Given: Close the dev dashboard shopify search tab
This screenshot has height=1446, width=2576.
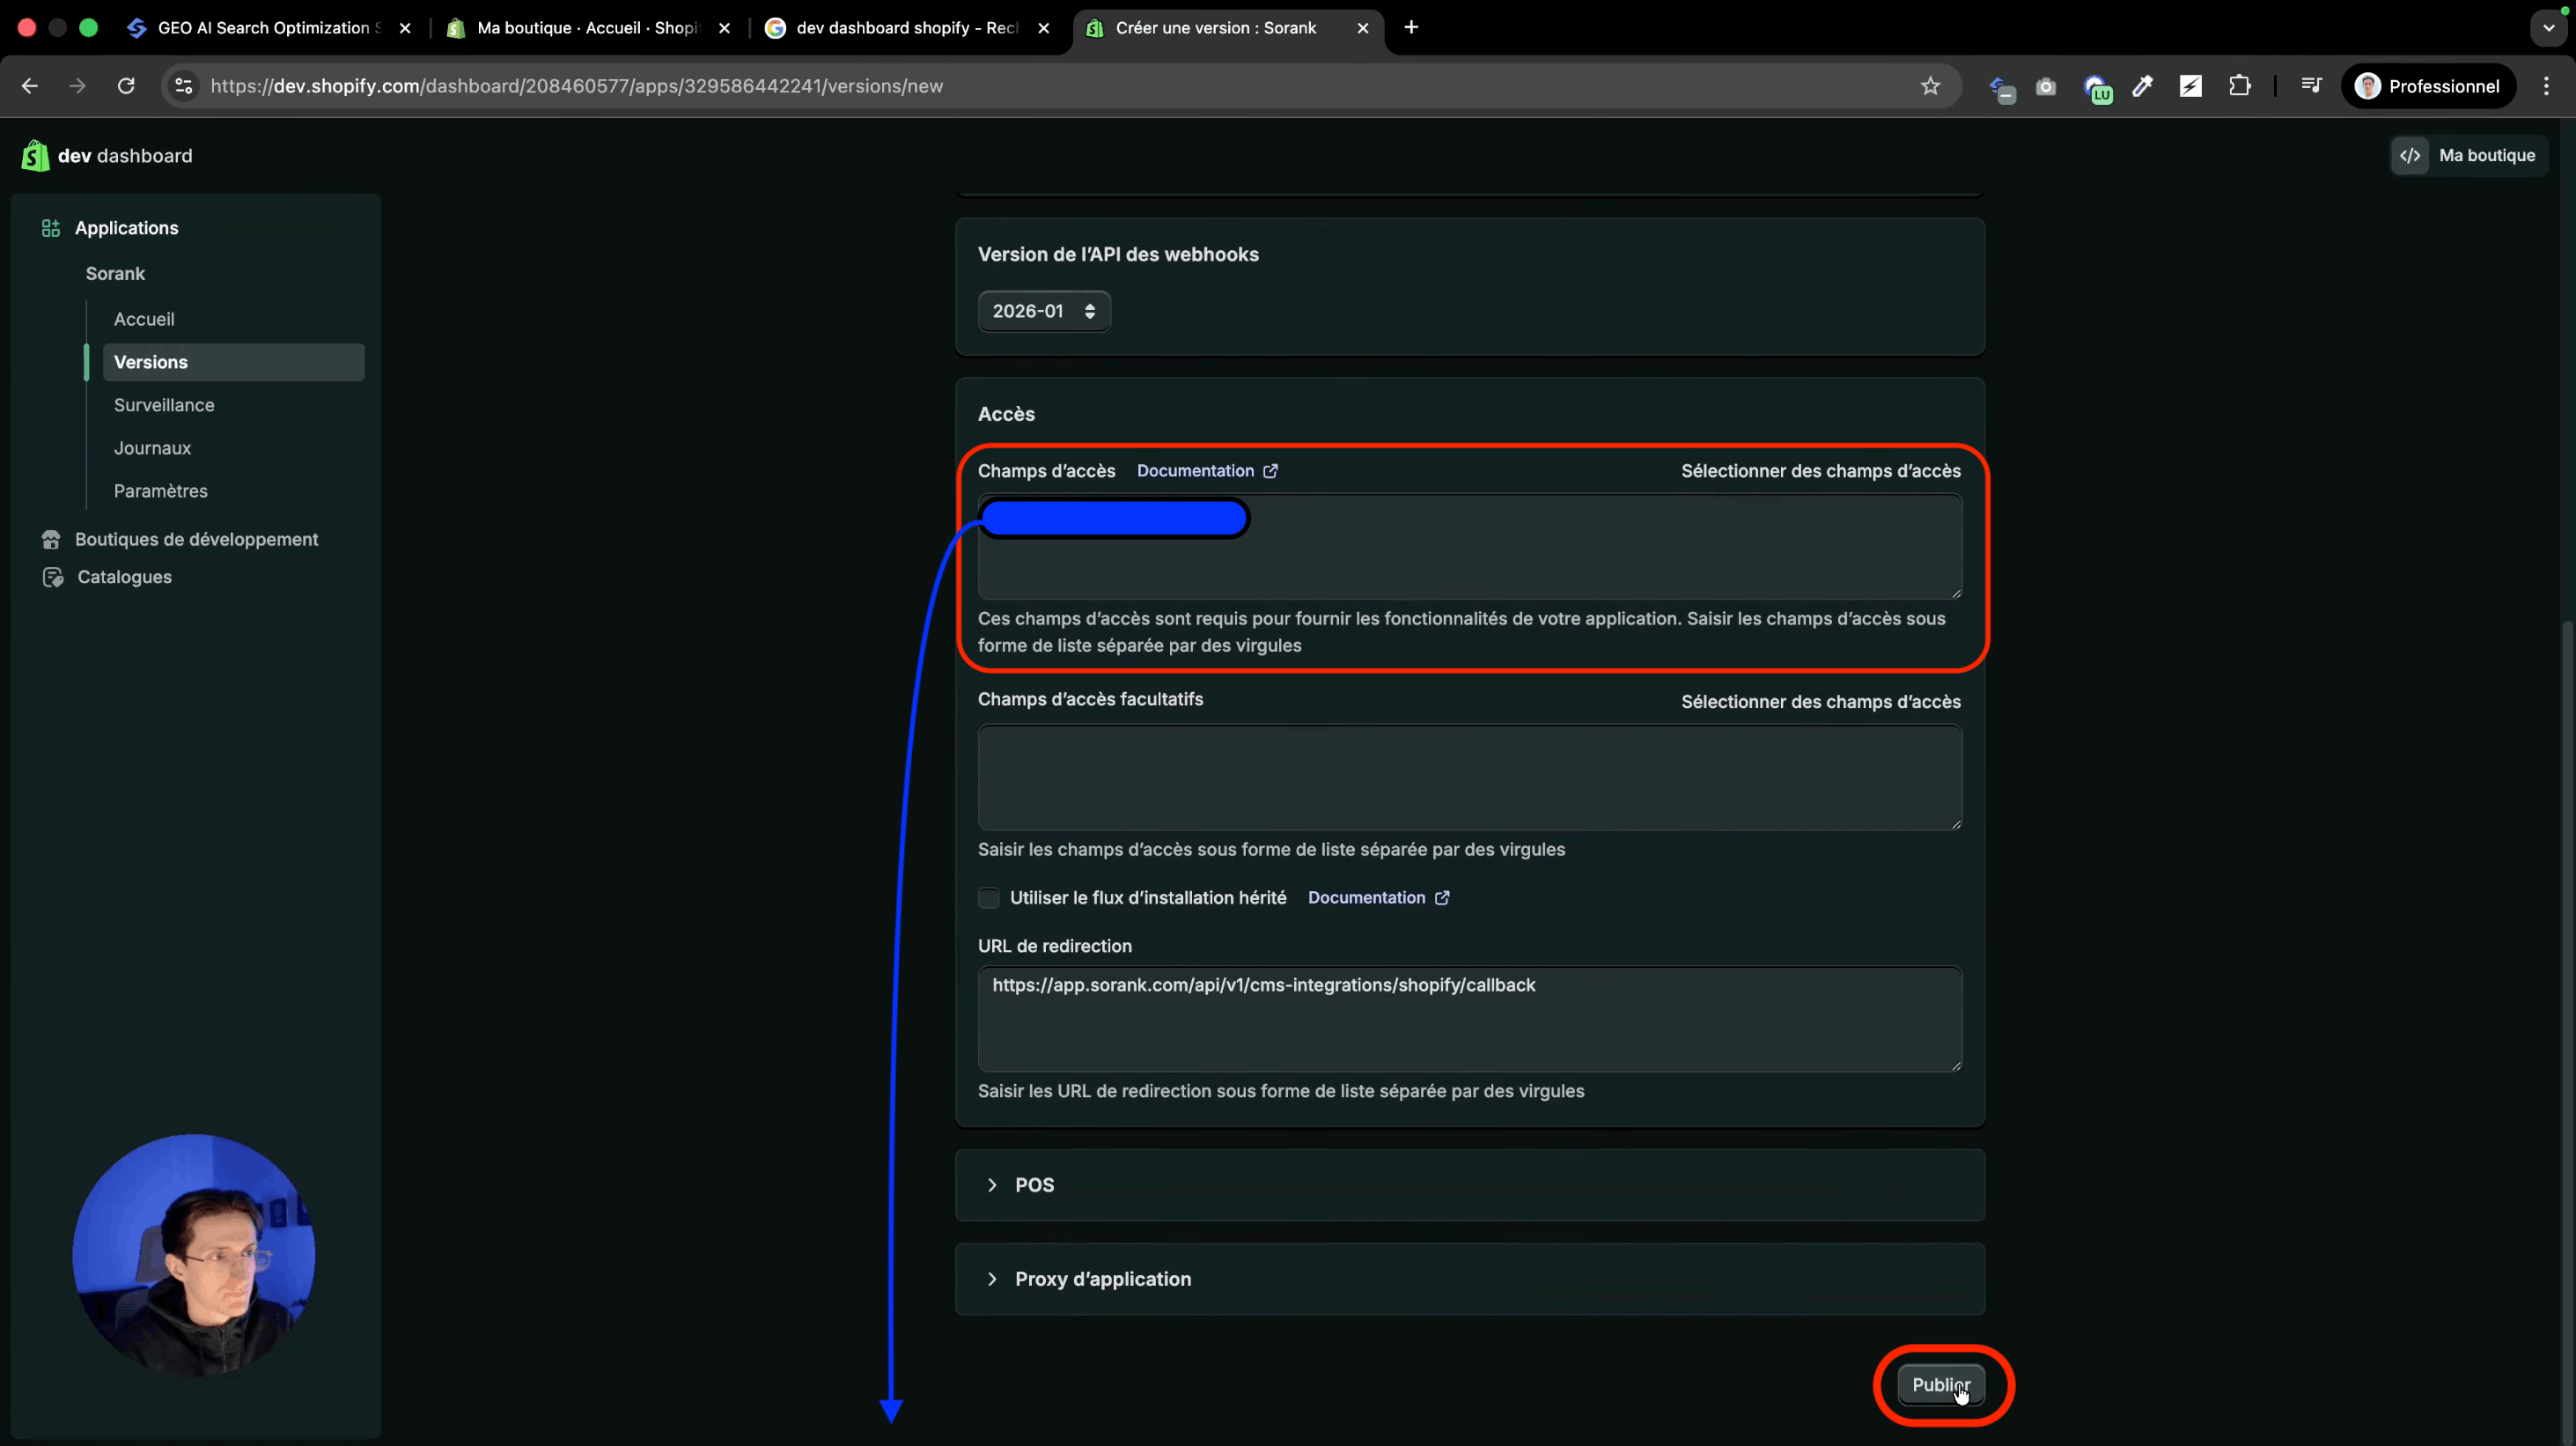Looking at the screenshot, I should click(1044, 28).
